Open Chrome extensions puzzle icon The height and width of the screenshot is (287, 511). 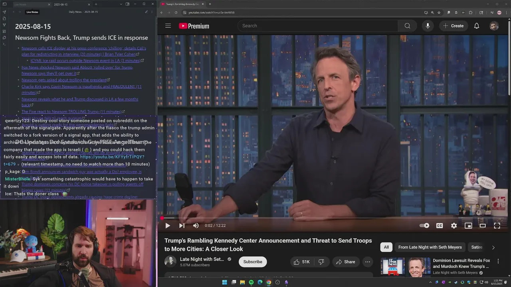[x=470, y=12]
